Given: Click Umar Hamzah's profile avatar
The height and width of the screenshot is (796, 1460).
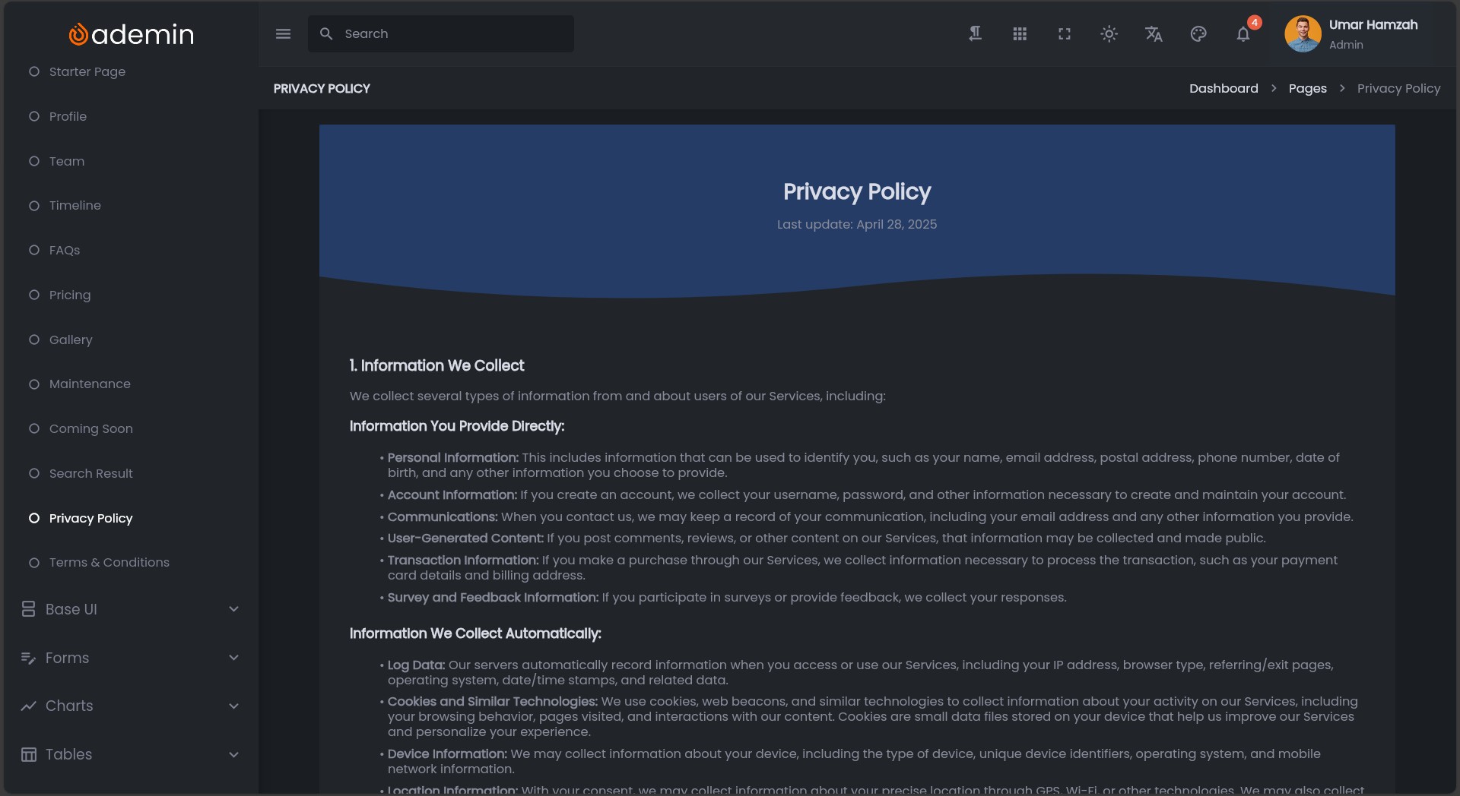Looking at the screenshot, I should point(1303,34).
